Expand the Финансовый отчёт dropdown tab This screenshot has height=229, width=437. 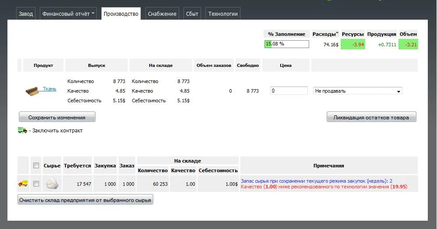[68, 14]
